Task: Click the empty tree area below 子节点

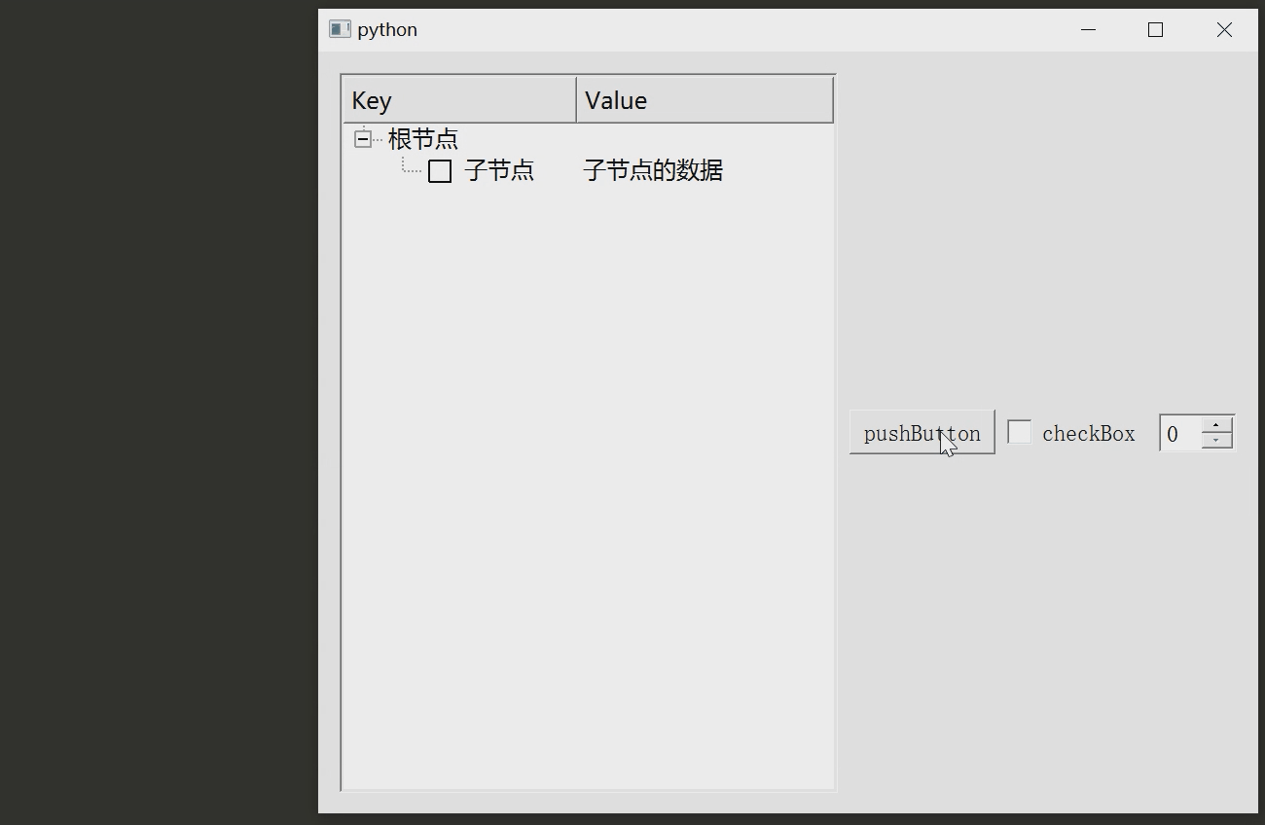Action: click(x=584, y=389)
